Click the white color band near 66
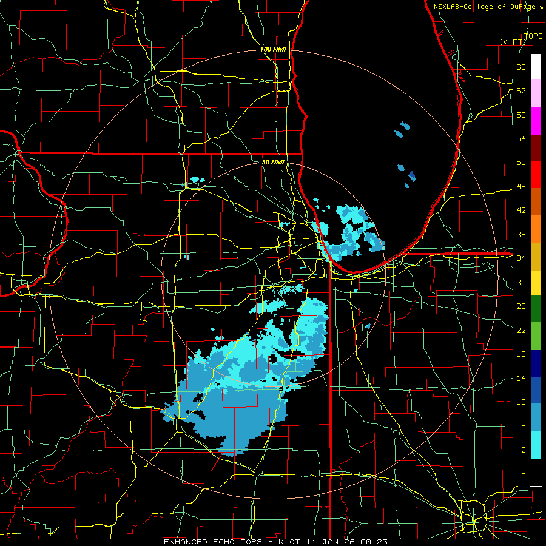Image resolution: width=546 pixels, height=546 pixels. click(536, 67)
